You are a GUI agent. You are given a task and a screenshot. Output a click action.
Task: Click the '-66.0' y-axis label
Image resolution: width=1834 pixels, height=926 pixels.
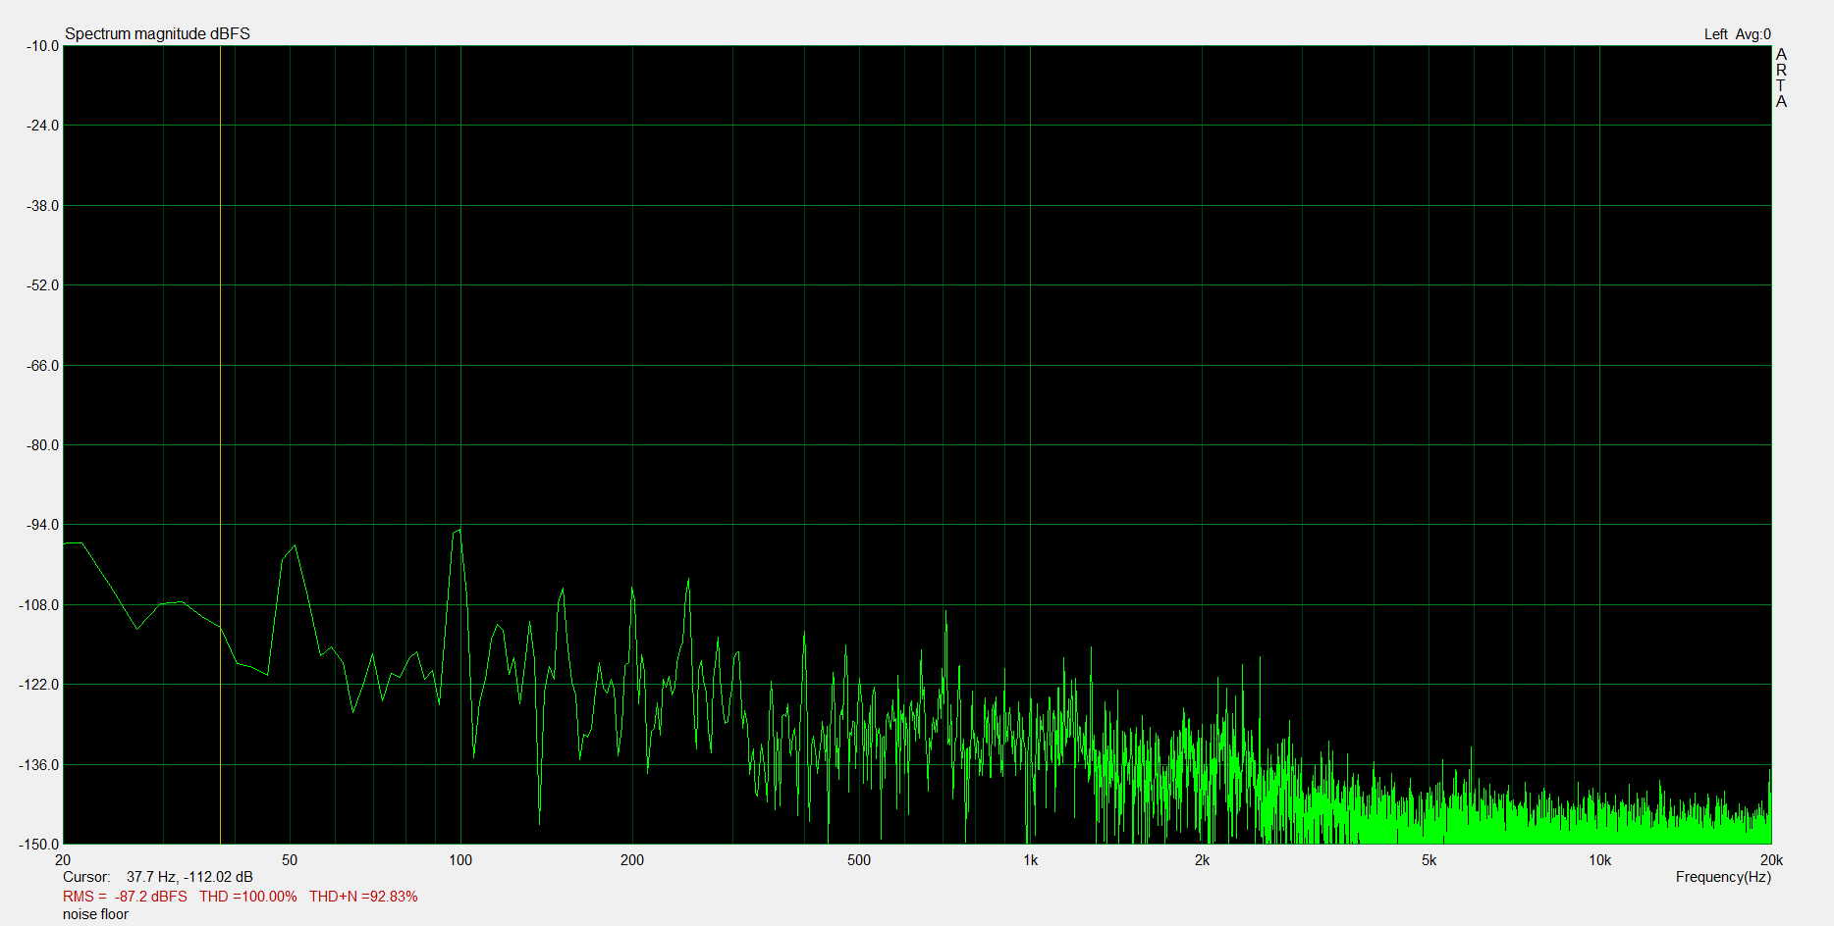click(42, 366)
